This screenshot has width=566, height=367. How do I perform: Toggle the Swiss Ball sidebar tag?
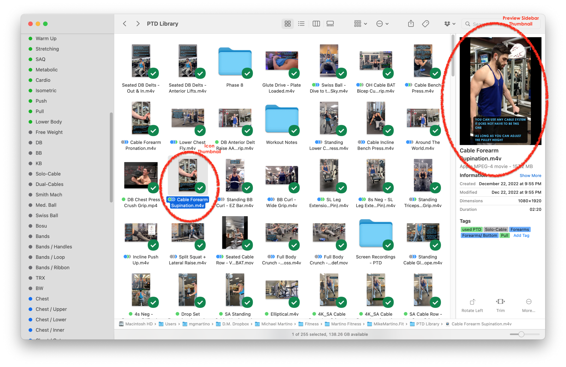tap(47, 215)
